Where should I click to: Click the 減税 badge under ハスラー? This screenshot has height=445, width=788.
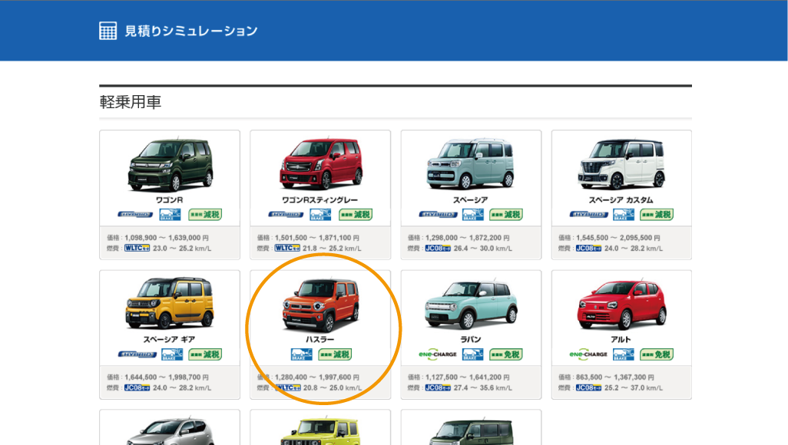[x=335, y=354]
